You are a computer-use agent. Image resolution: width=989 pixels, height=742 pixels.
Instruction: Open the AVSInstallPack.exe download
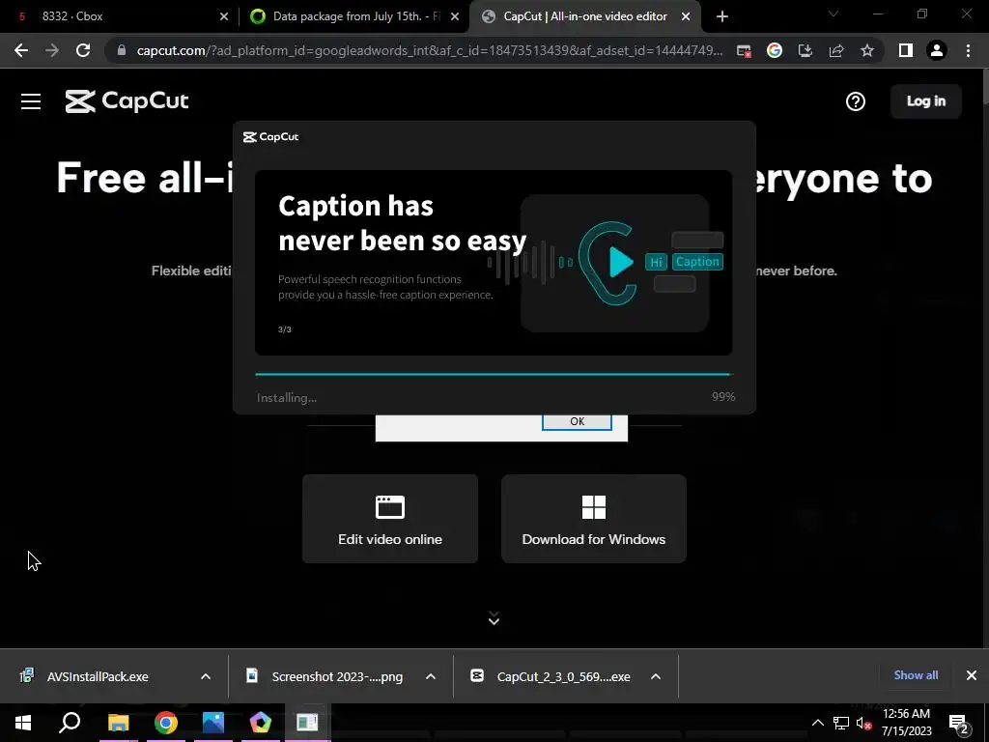click(x=98, y=676)
